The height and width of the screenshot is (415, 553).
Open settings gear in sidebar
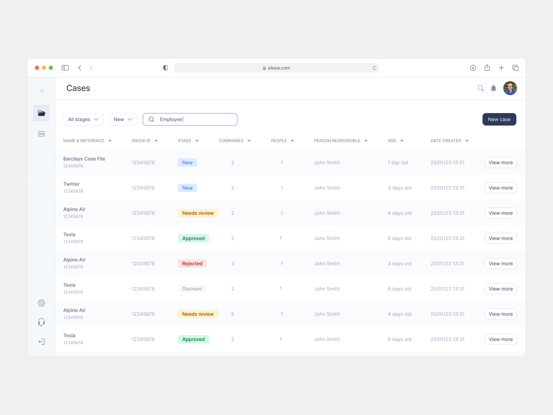41,303
